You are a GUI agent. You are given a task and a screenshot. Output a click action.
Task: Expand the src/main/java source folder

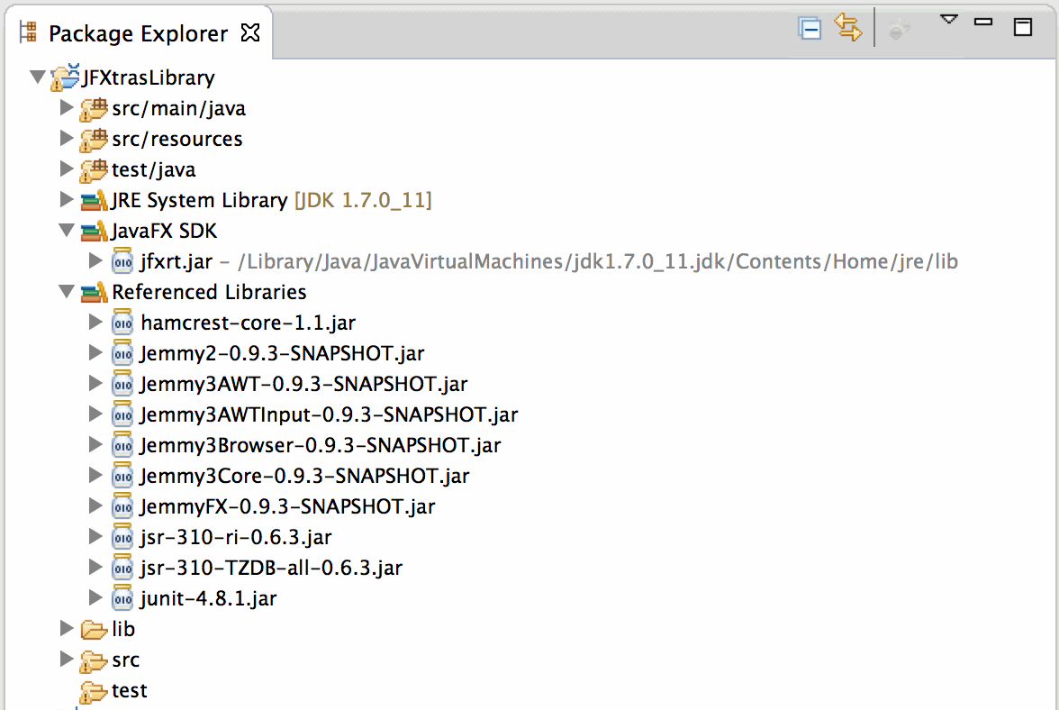(x=66, y=108)
